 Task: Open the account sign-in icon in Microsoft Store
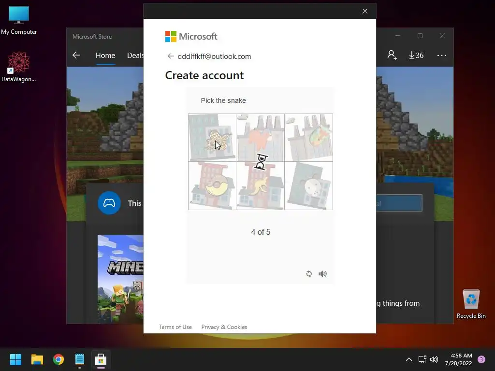click(x=392, y=55)
